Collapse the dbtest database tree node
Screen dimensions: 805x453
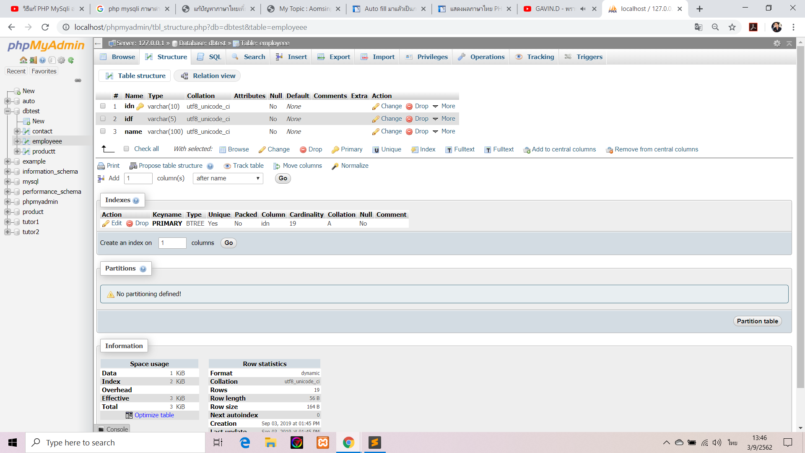coord(8,111)
